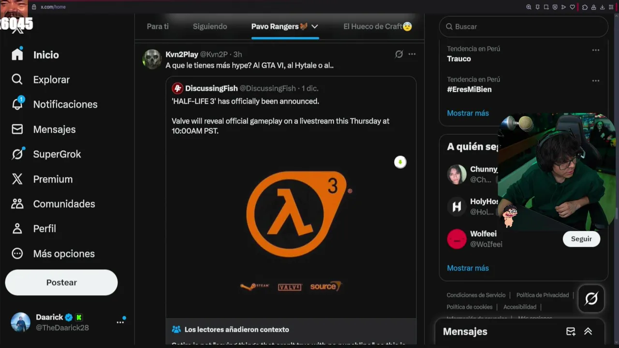619x348 pixels.
Task: Open three-dot menu beside Daarick account
Action: (x=121, y=321)
